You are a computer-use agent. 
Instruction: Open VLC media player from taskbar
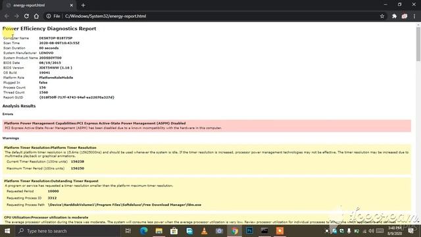(x=205, y=231)
